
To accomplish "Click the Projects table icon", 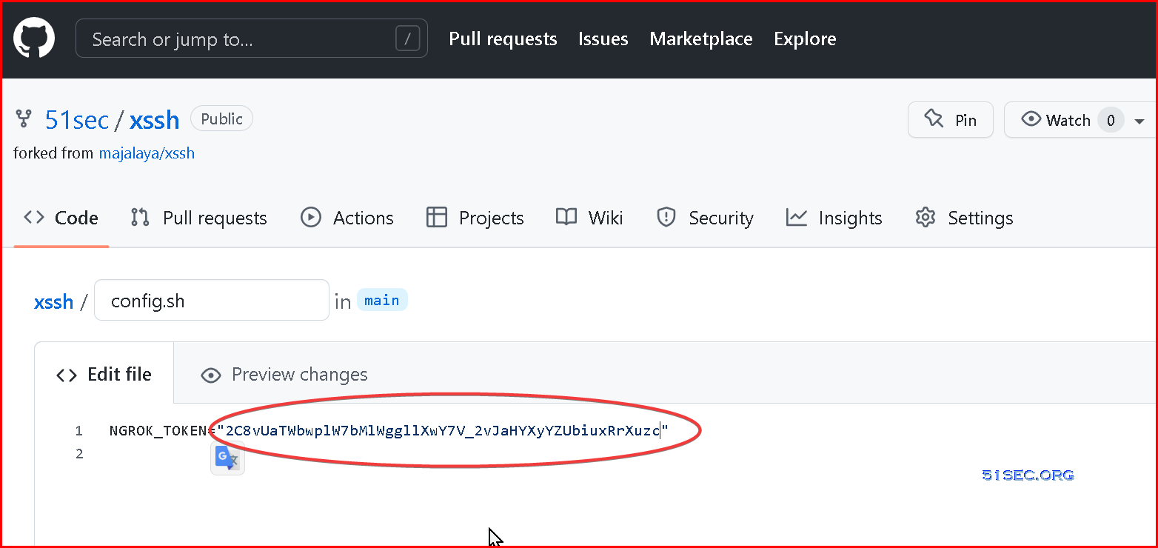I will click(437, 217).
